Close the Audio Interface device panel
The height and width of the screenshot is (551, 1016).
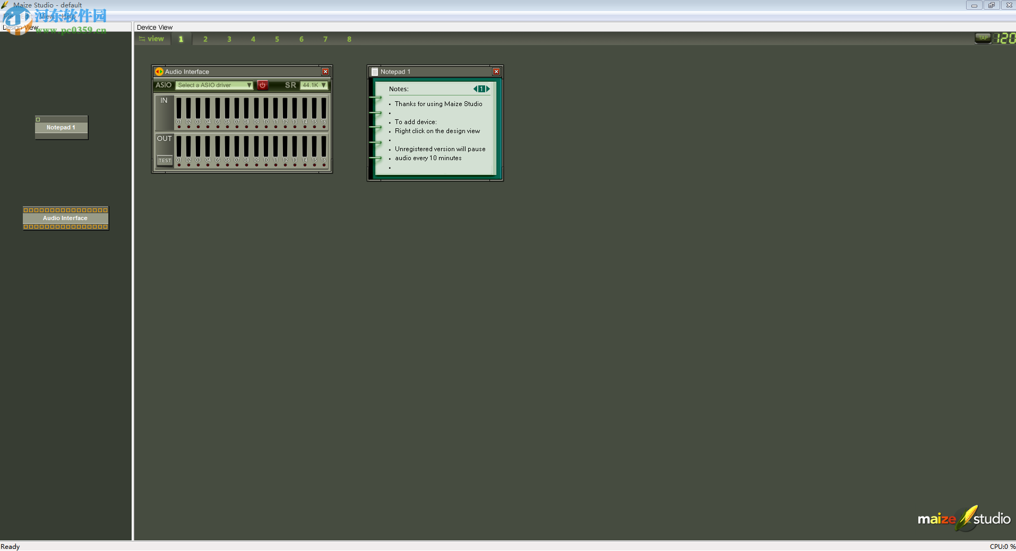pyautogui.click(x=325, y=72)
